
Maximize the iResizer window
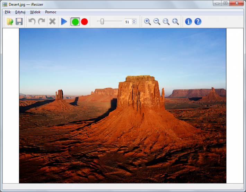point(226,3)
